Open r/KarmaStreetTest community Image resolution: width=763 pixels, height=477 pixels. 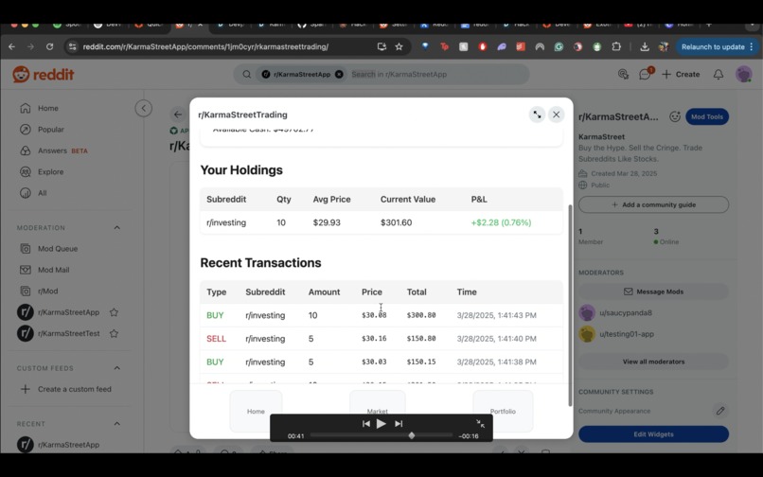[x=68, y=333]
